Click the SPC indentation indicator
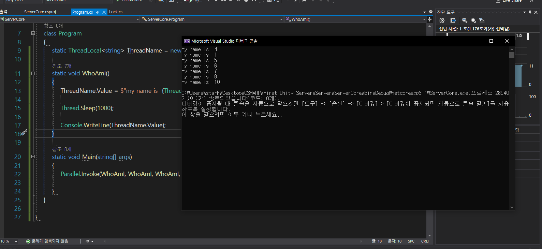 click(x=411, y=241)
